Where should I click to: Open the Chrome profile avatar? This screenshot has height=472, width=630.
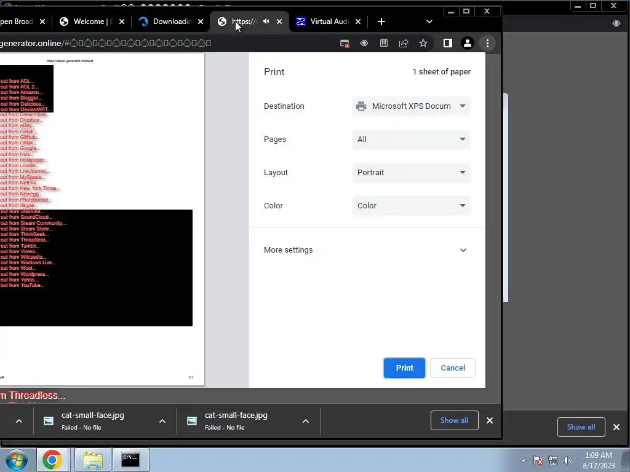pyautogui.click(x=468, y=44)
